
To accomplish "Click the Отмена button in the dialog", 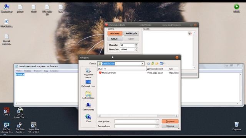I will [x=170, y=126].
